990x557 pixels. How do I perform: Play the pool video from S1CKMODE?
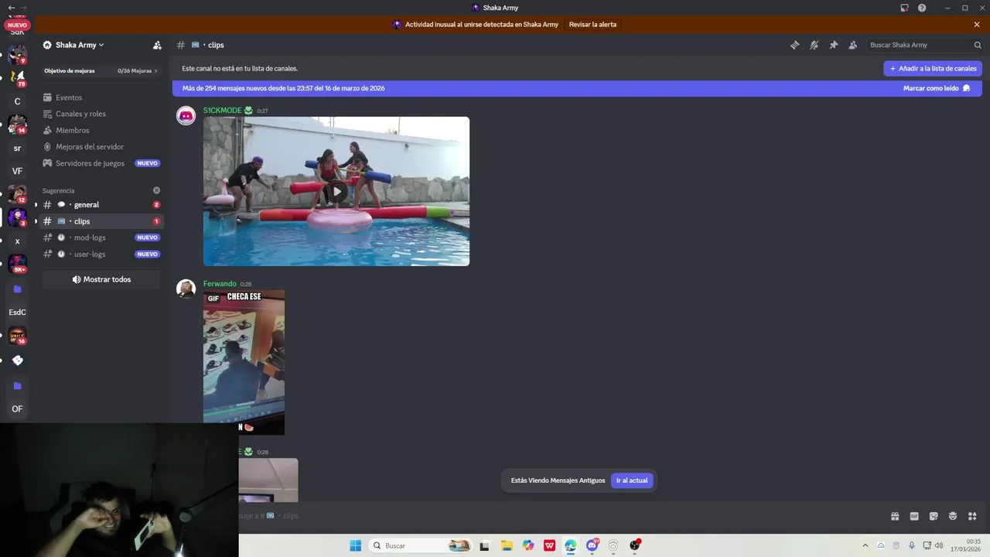click(x=336, y=191)
